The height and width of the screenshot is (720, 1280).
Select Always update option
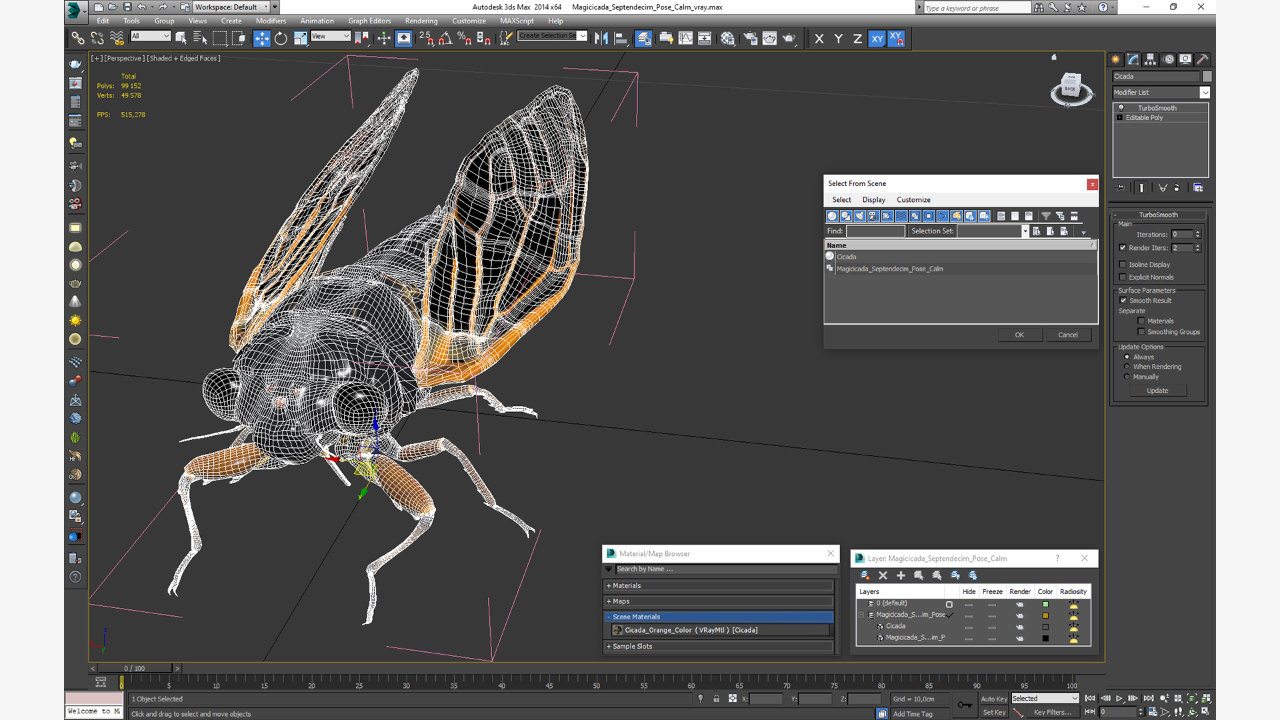(x=1127, y=357)
